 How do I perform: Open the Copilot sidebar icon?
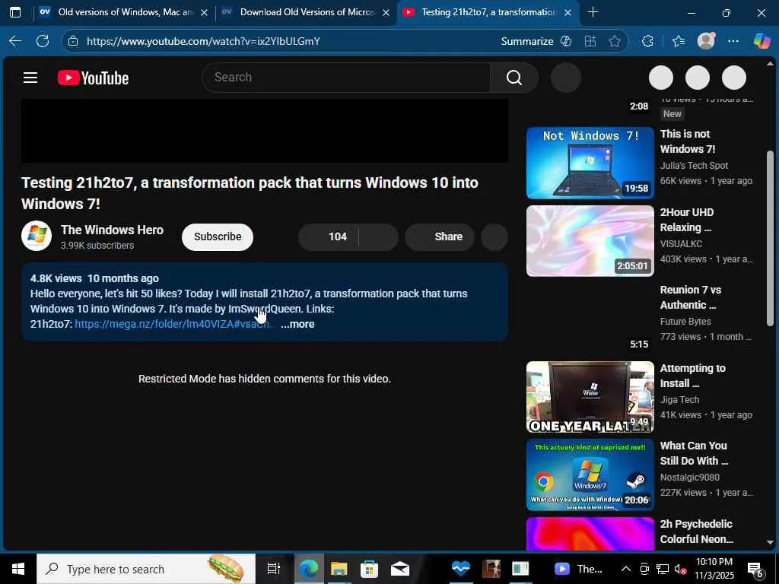coord(762,41)
